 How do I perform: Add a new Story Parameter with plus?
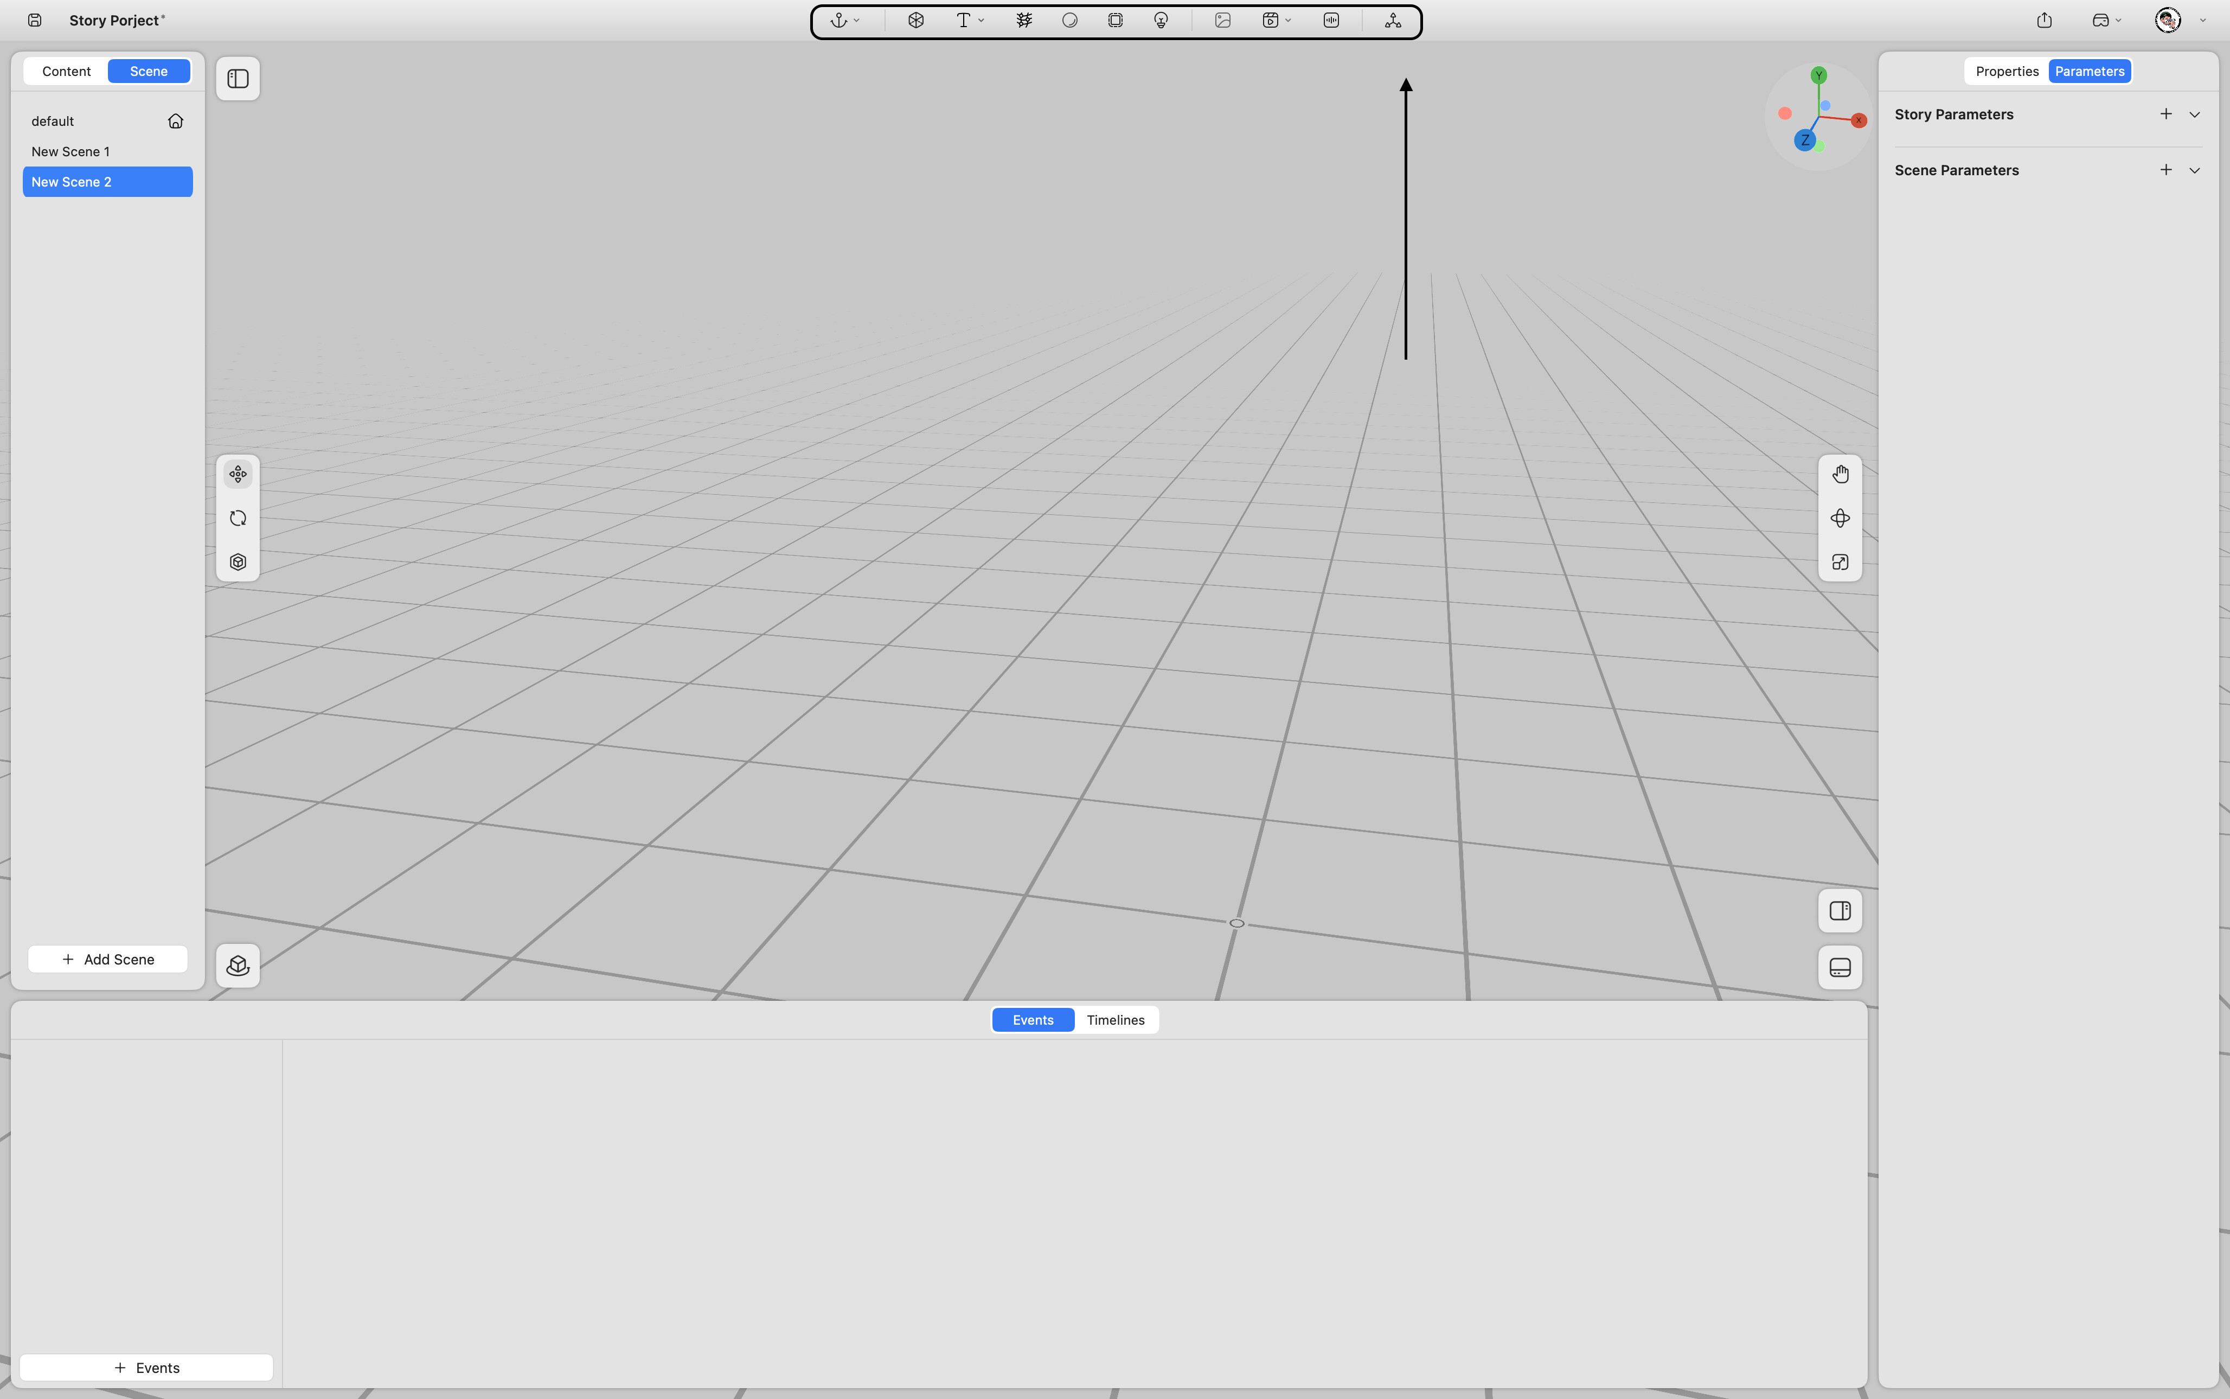2165,114
